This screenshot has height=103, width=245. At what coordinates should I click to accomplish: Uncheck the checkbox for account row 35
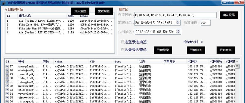7,97
